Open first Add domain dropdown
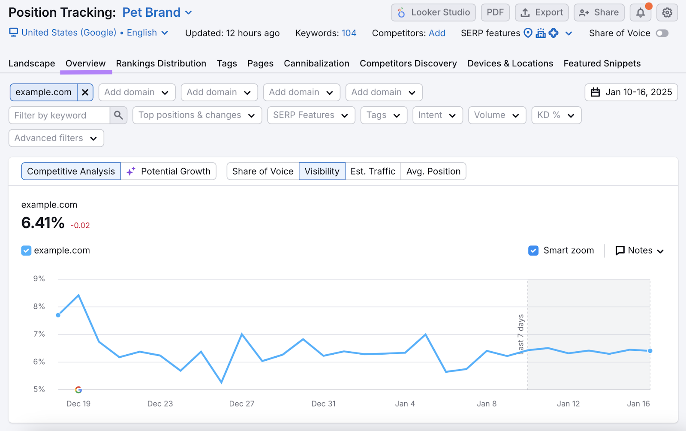Viewport: 686px width, 431px height. (137, 92)
